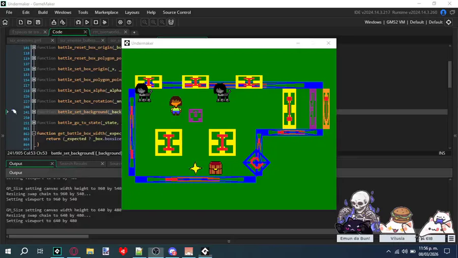Close the rm_overworld workspace tab
Image resolution: width=458 pixels, height=258 pixels.
click(x=126, y=32)
